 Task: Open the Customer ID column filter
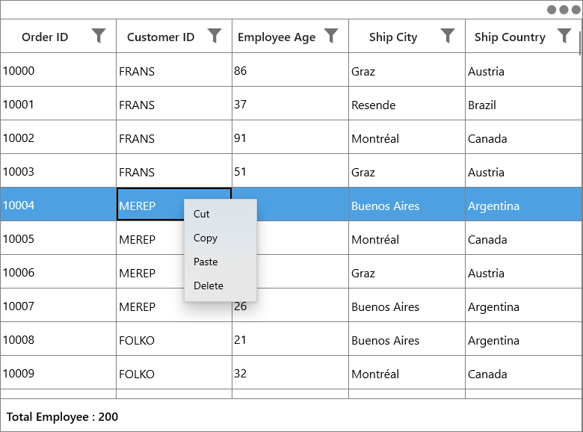coord(215,36)
